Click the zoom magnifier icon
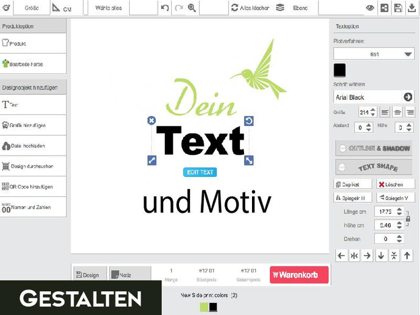This screenshot has width=420, height=315. 192,8
